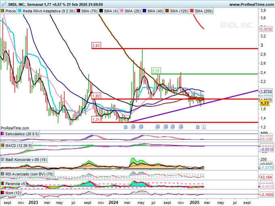Click the 2025 label on time axis

tap(195, 202)
